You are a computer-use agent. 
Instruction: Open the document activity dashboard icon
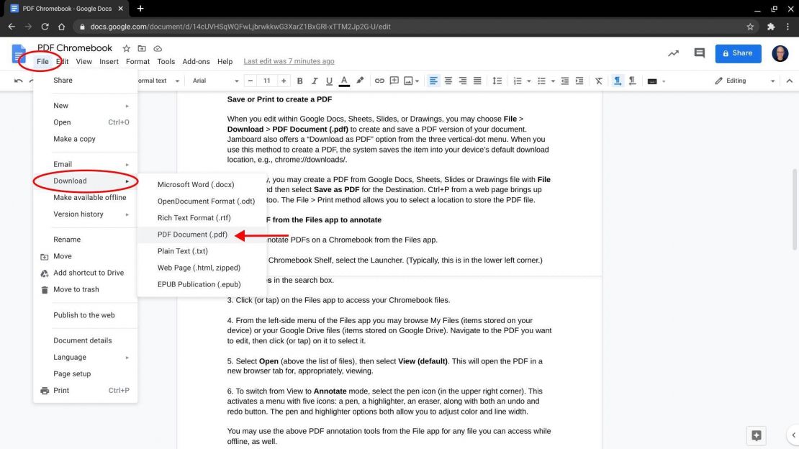point(674,53)
